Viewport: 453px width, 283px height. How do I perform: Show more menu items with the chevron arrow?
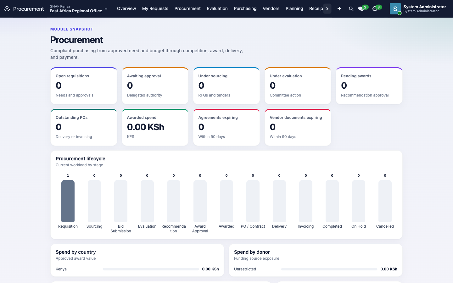[327, 9]
